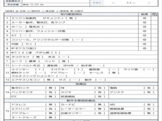
Task: Click the 結果 column header
Action: pos(145,14)
